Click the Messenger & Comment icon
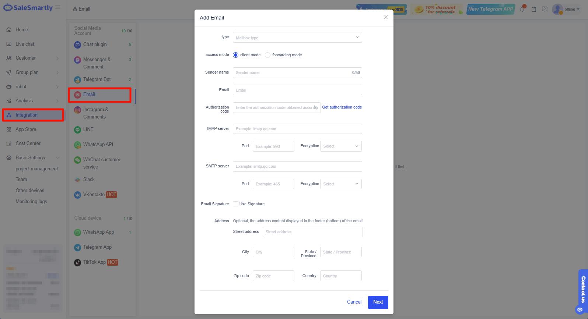 tap(77, 60)
